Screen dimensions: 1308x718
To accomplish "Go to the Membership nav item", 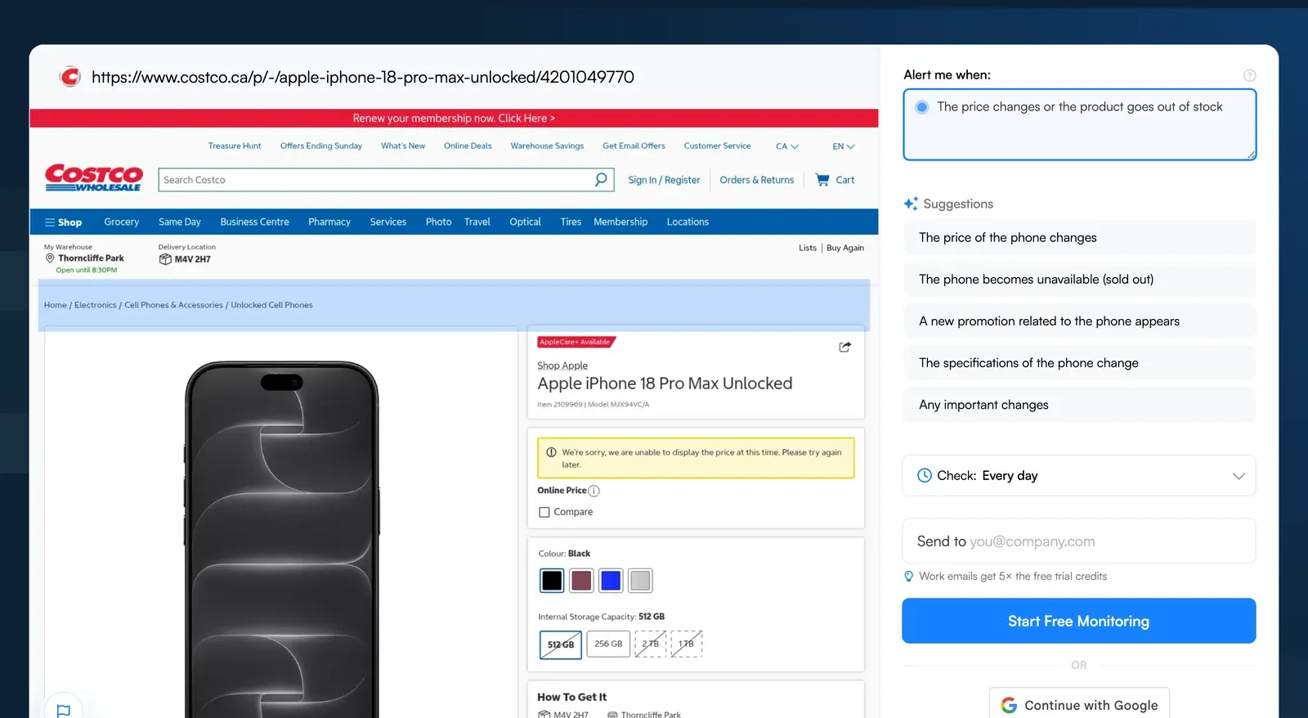I will [x=620, y=222].
